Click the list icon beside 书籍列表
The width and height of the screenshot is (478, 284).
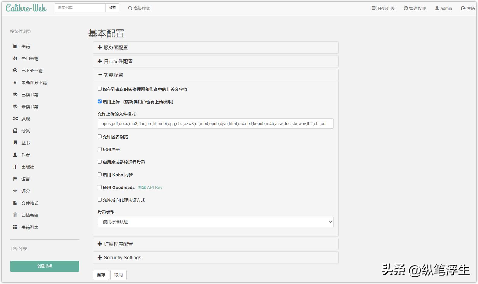point(15,227)
